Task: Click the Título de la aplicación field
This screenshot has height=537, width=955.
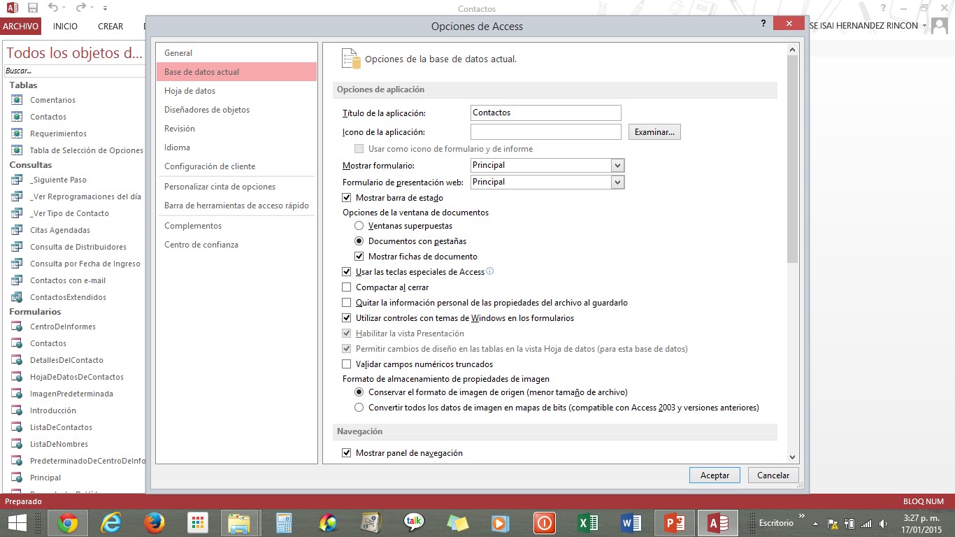Action: (546, 113)
